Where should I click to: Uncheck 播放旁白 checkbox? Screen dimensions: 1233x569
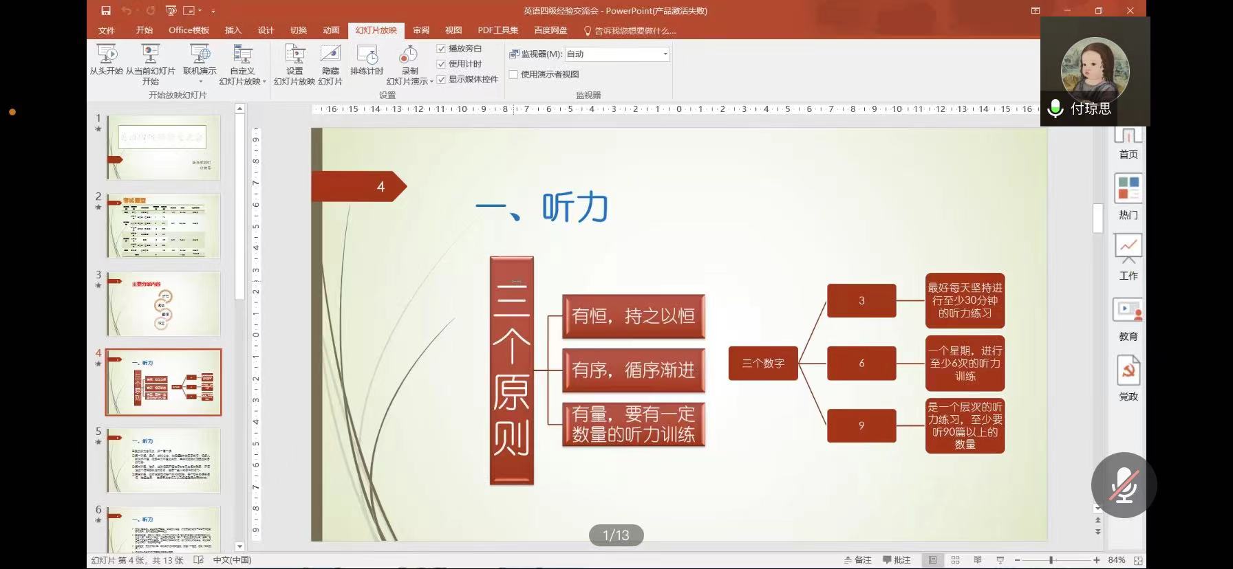coord(441,49)
